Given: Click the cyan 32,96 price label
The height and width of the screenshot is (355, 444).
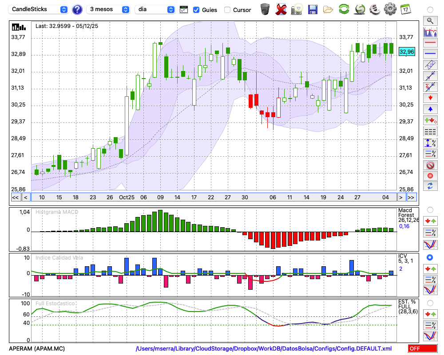Looking at the screenshot, I should (x=407, y=52).
